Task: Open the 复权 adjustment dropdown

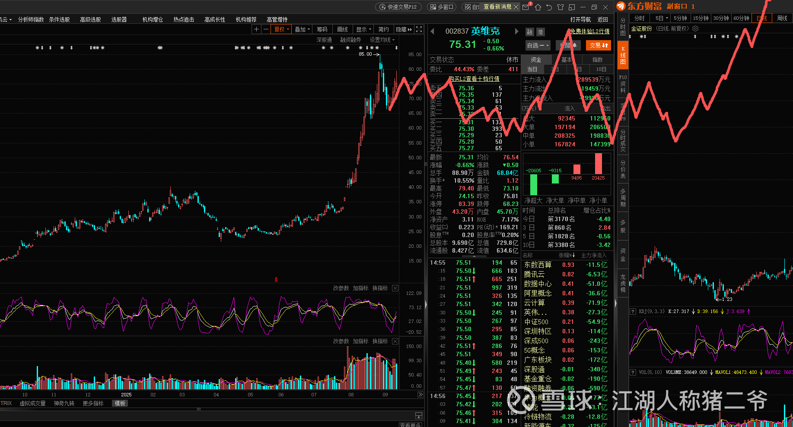Action: [281, 29]
